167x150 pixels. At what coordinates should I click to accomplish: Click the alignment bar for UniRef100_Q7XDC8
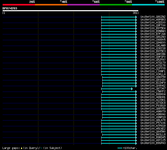118,103
